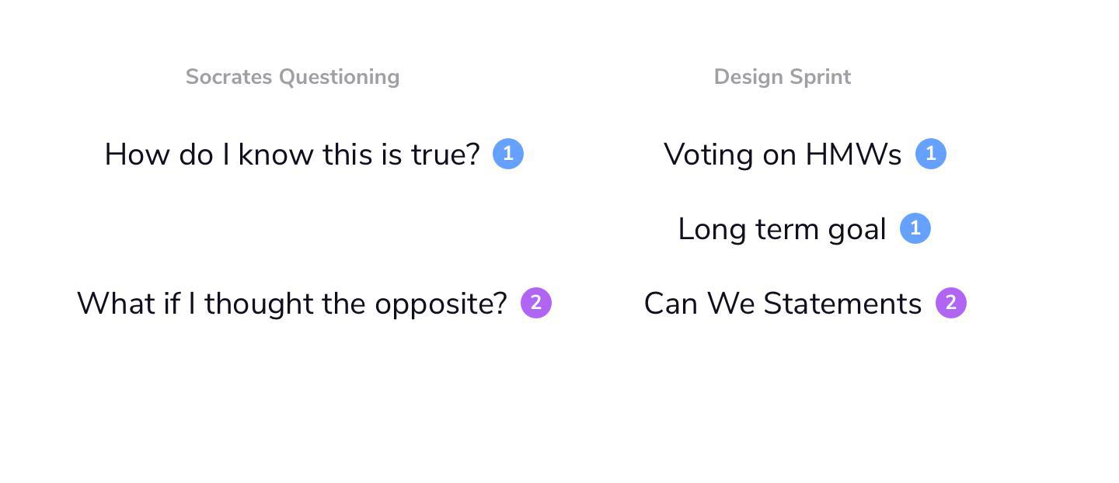This screenshot has width=1119, height=483.
Task: Click the purple 2 badge beside Can We Statements
Action: [x=951, y=303]
